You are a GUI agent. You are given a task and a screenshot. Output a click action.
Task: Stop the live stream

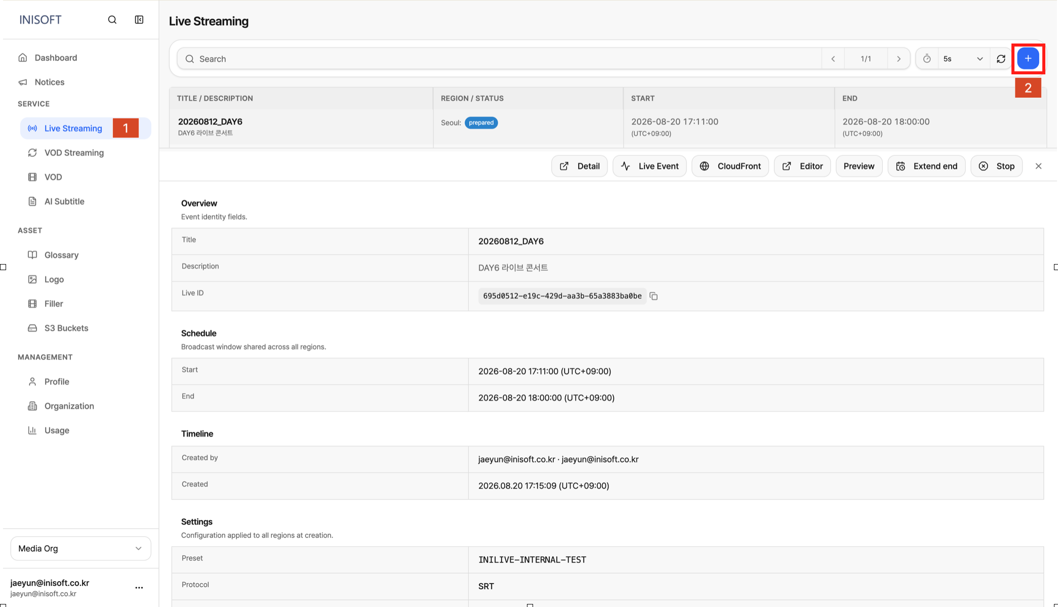(996, 166)
